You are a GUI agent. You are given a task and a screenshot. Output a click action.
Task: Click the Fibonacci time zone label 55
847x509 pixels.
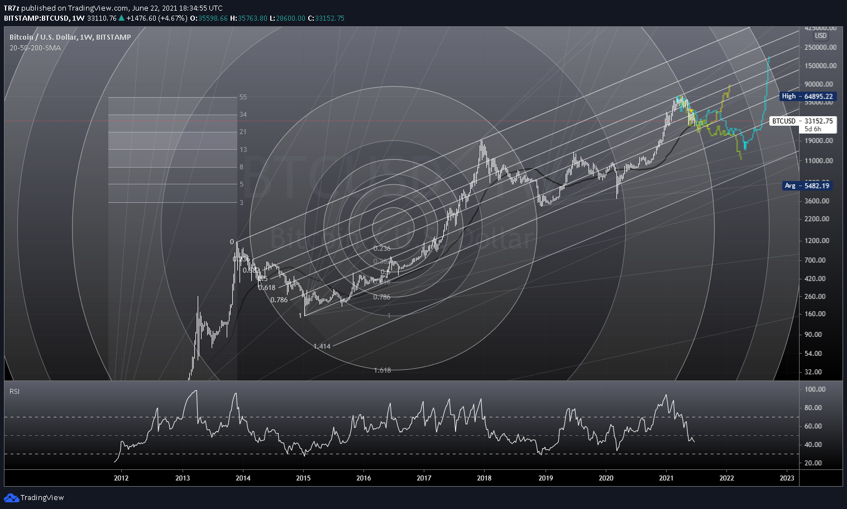(x=243, y=97)
